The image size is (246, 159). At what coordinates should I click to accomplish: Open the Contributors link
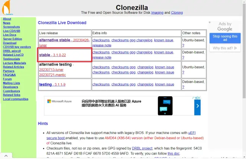(x=12, y=91)
